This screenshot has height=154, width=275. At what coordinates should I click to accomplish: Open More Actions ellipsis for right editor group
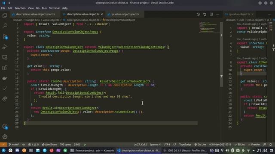[x=270, y=14]
